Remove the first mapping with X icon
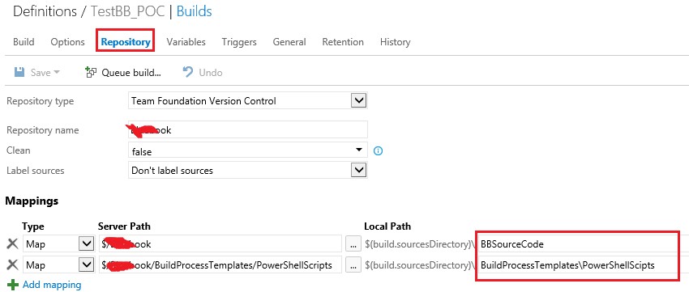The image size is (689, 292). pyautogui.click(x=13, y=244)
